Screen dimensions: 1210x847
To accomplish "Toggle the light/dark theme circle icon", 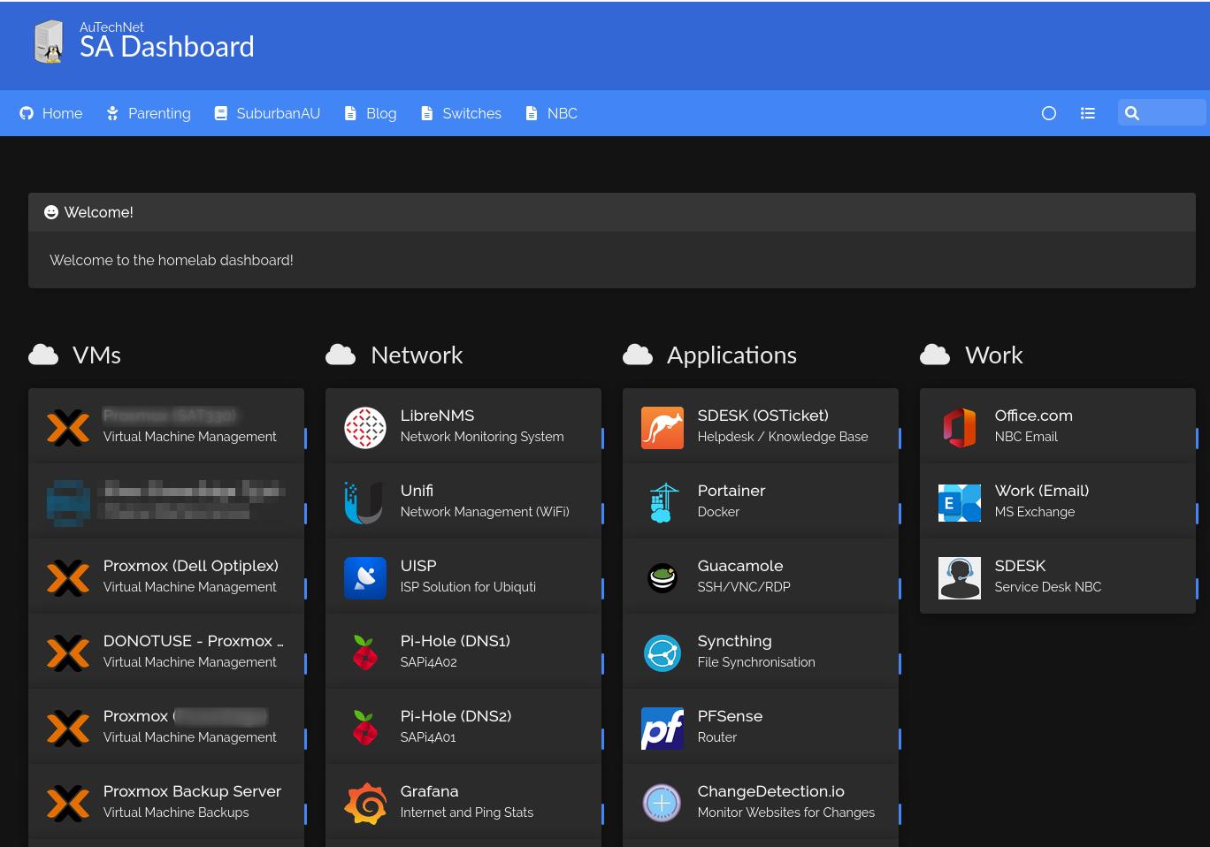I will click(x=1049, y=113).
